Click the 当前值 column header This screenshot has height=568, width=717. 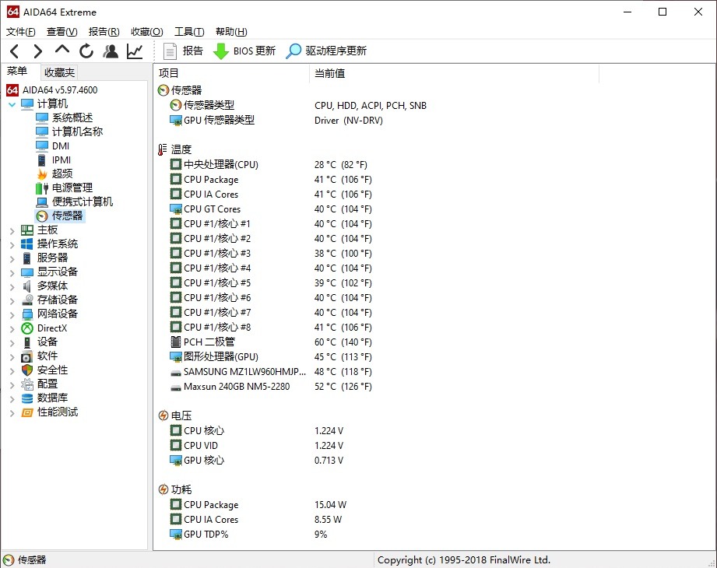click(x=454, y=73)
